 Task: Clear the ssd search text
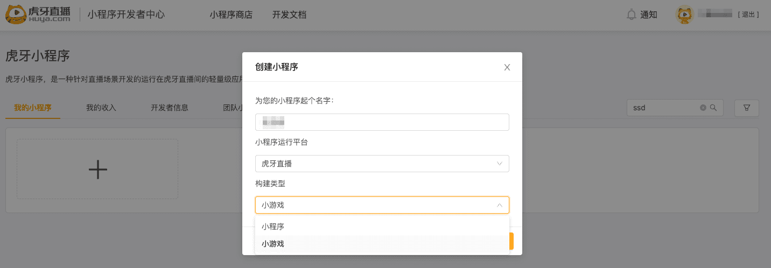pos(703,108)
